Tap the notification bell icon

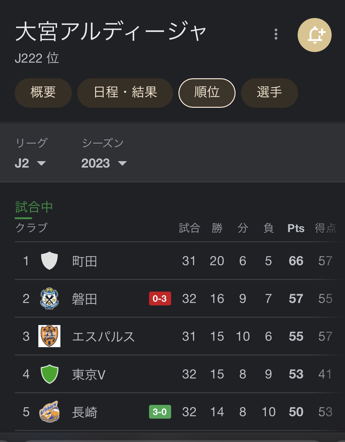coord(314,35)
